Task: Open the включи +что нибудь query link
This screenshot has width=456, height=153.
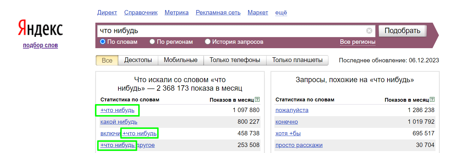Action: click(129, 133)
